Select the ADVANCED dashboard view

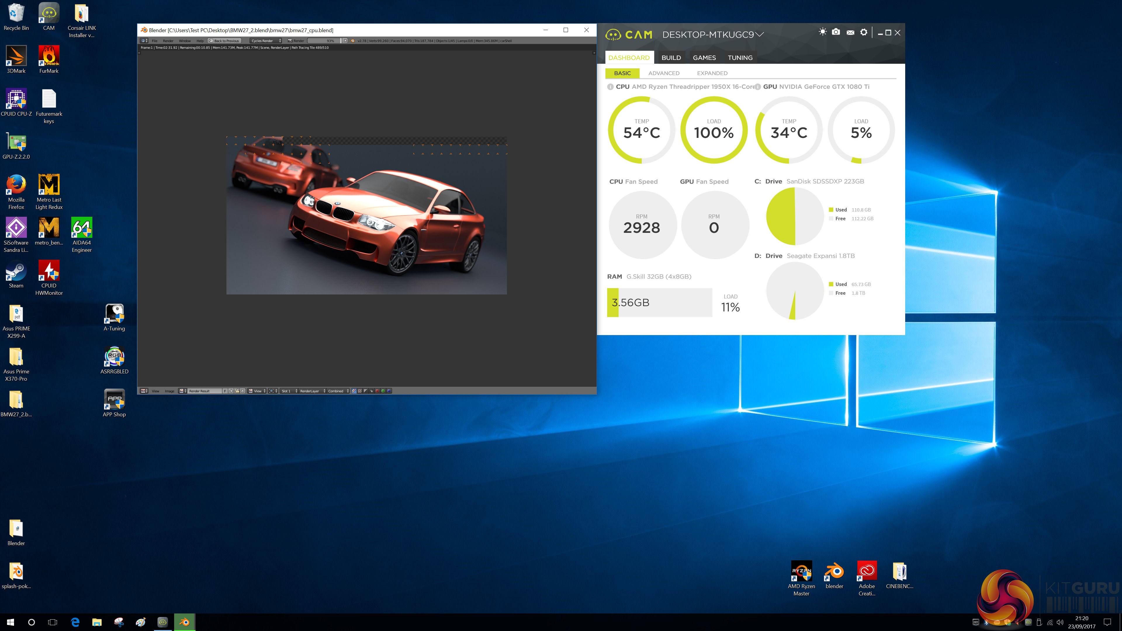[x=663, y=73]
